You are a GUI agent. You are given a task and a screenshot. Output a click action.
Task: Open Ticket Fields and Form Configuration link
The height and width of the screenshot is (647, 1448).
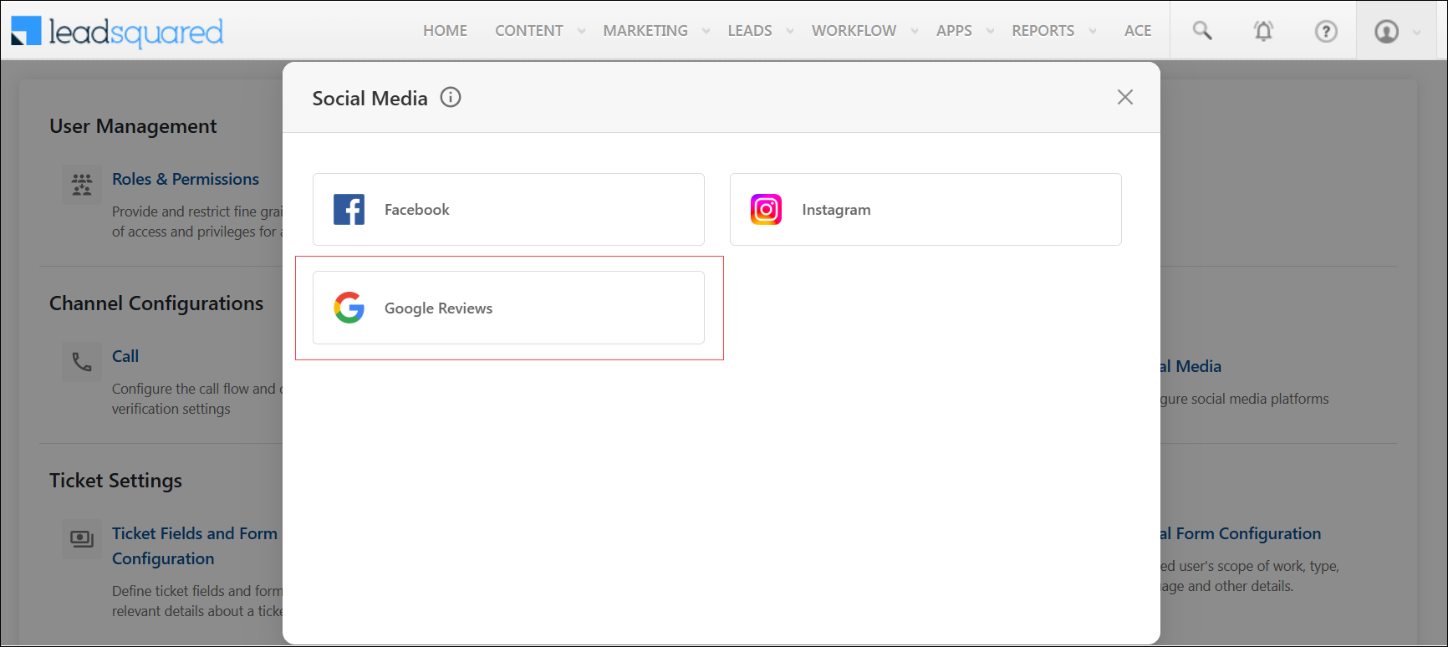tap(195, 546)
